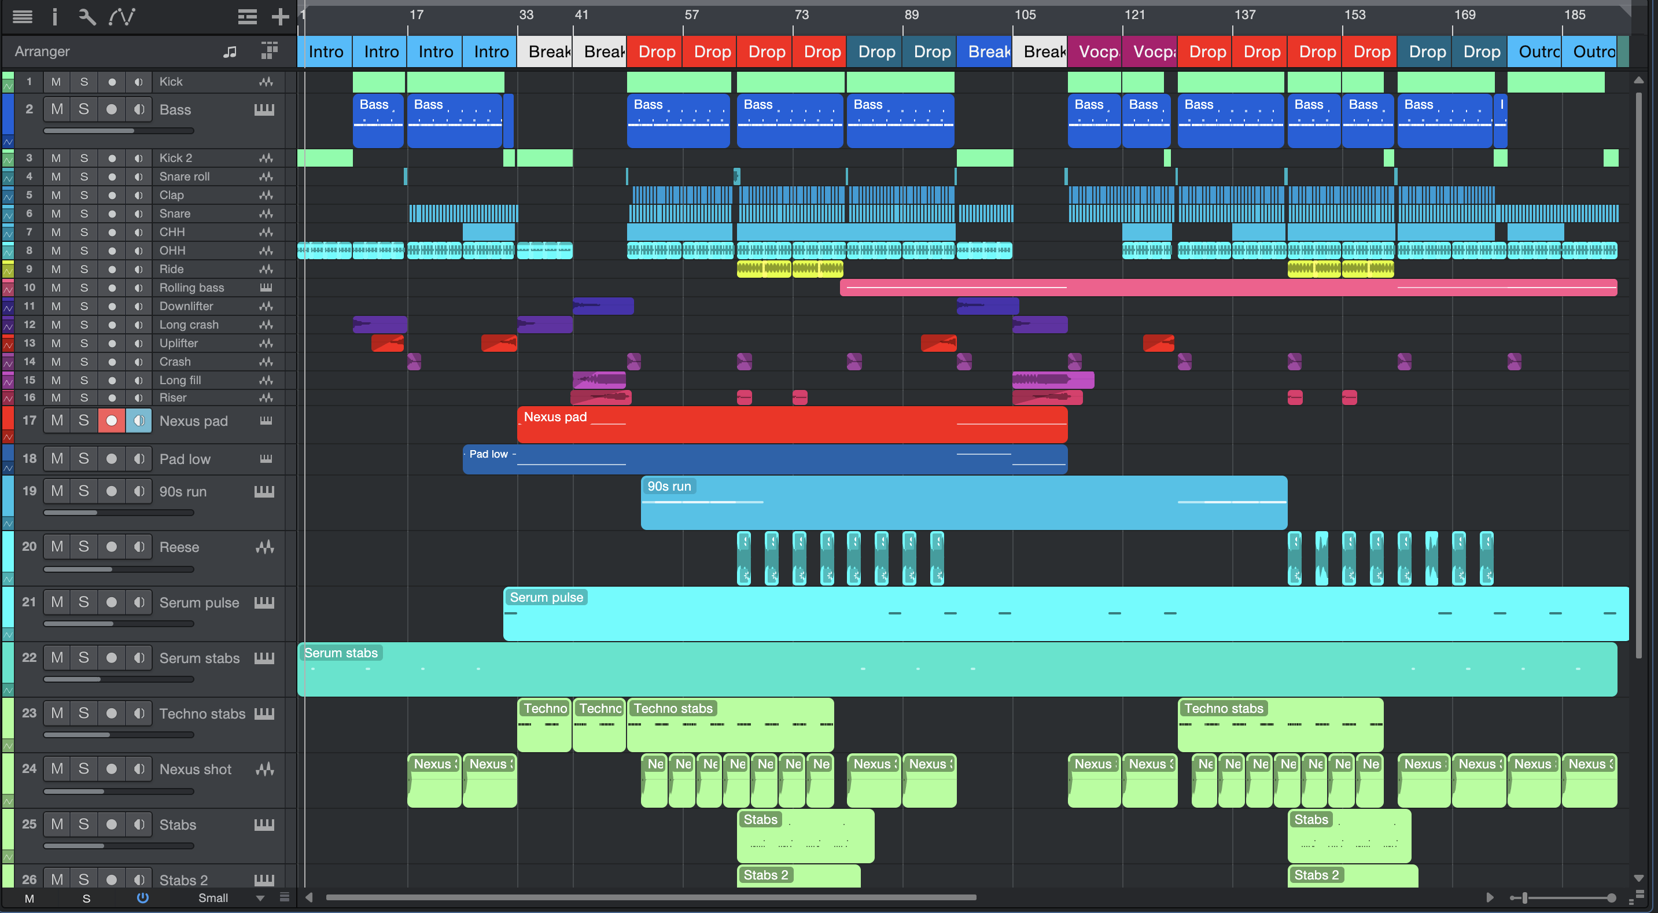Viewport: 1658px width, 913px height.
Task: Arm record on 90s run track
Action: 111,491
